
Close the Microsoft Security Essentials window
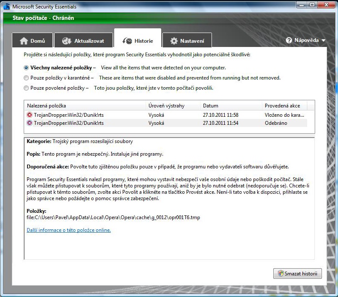[326, 5]
